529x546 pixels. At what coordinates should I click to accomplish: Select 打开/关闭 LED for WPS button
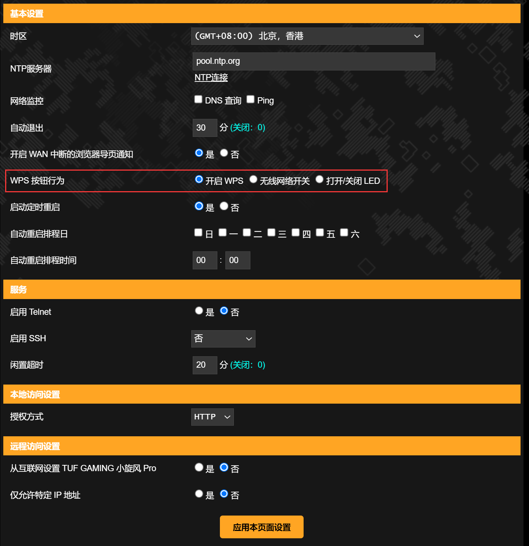pyautogui.click(x=319, y=179)
